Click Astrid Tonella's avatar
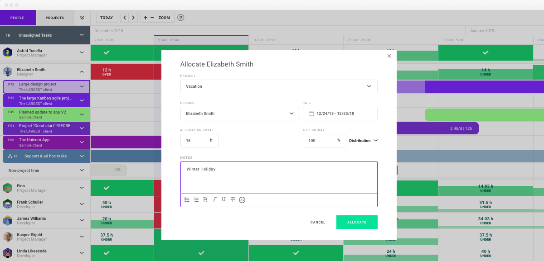 click(x=8, y=52)
